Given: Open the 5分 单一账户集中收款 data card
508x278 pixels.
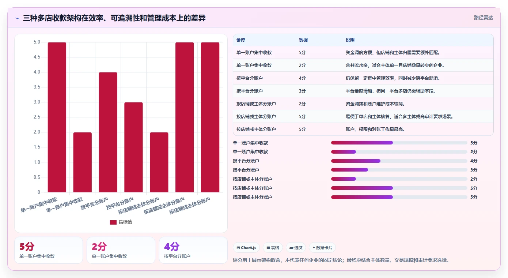Looking at the screenshot, I should click(49, 250).
